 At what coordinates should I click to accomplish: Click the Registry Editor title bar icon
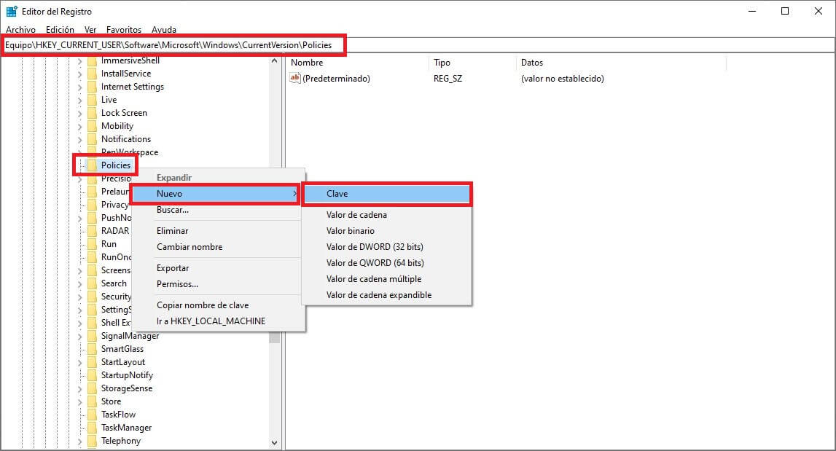[x=11, y=11]
